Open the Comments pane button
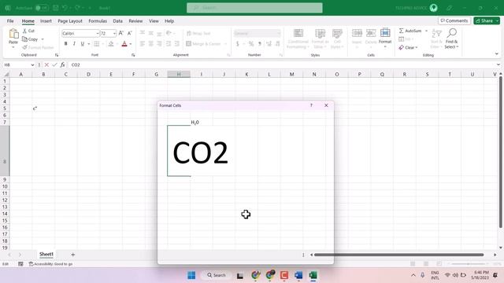Viewport: 504px width, 283px height. pyautogui.click(x=454, y=20)
